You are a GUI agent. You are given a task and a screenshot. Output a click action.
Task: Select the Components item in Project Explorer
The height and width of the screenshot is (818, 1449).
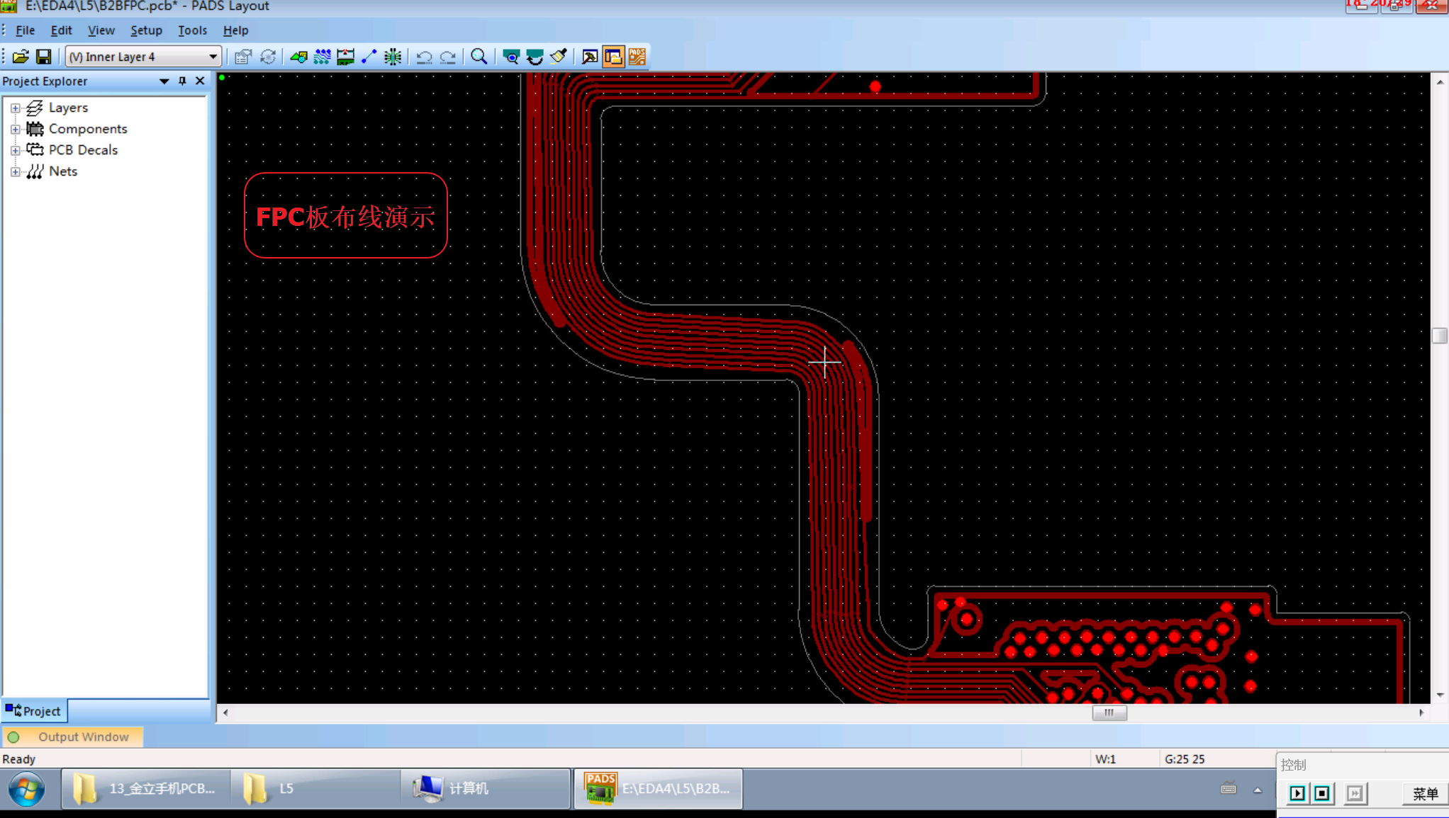[88, 129]
